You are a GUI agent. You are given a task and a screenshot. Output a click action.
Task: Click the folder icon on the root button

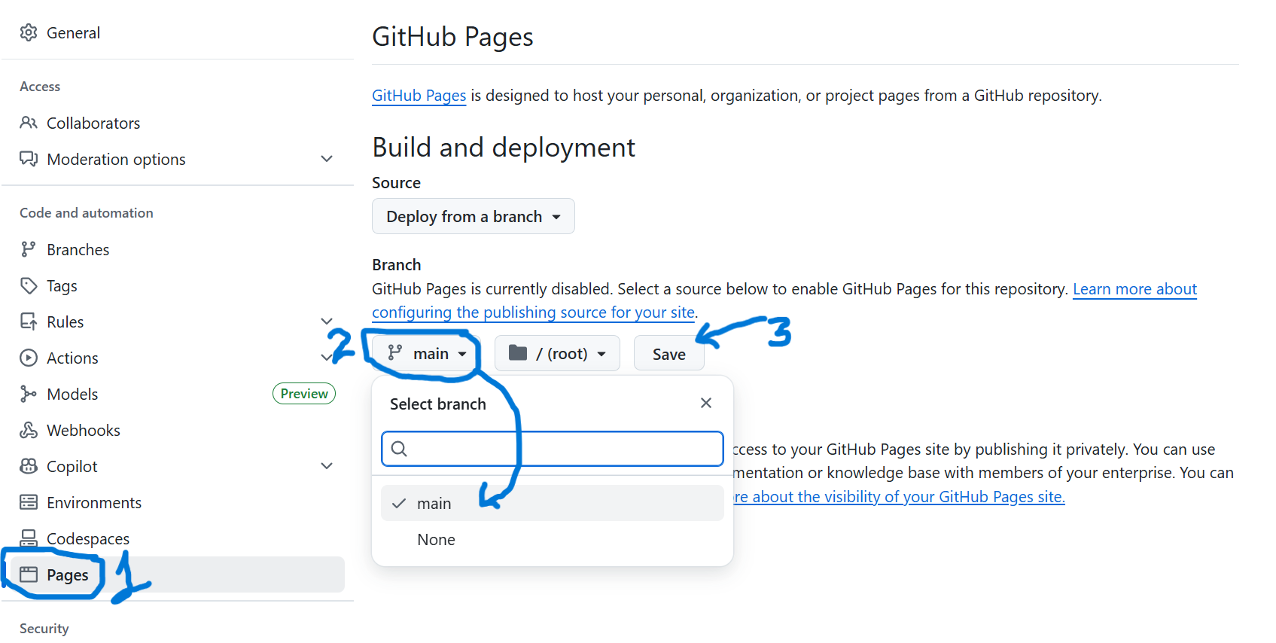(518, 352)
